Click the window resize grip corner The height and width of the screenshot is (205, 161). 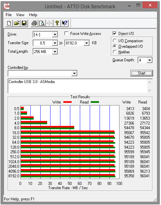155,199
